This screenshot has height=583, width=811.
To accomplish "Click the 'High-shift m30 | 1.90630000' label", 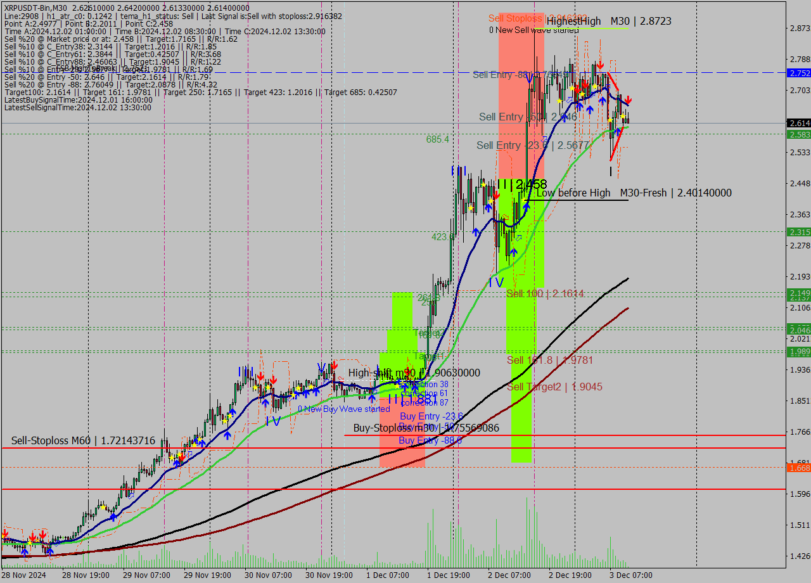I will pos(414,373).
